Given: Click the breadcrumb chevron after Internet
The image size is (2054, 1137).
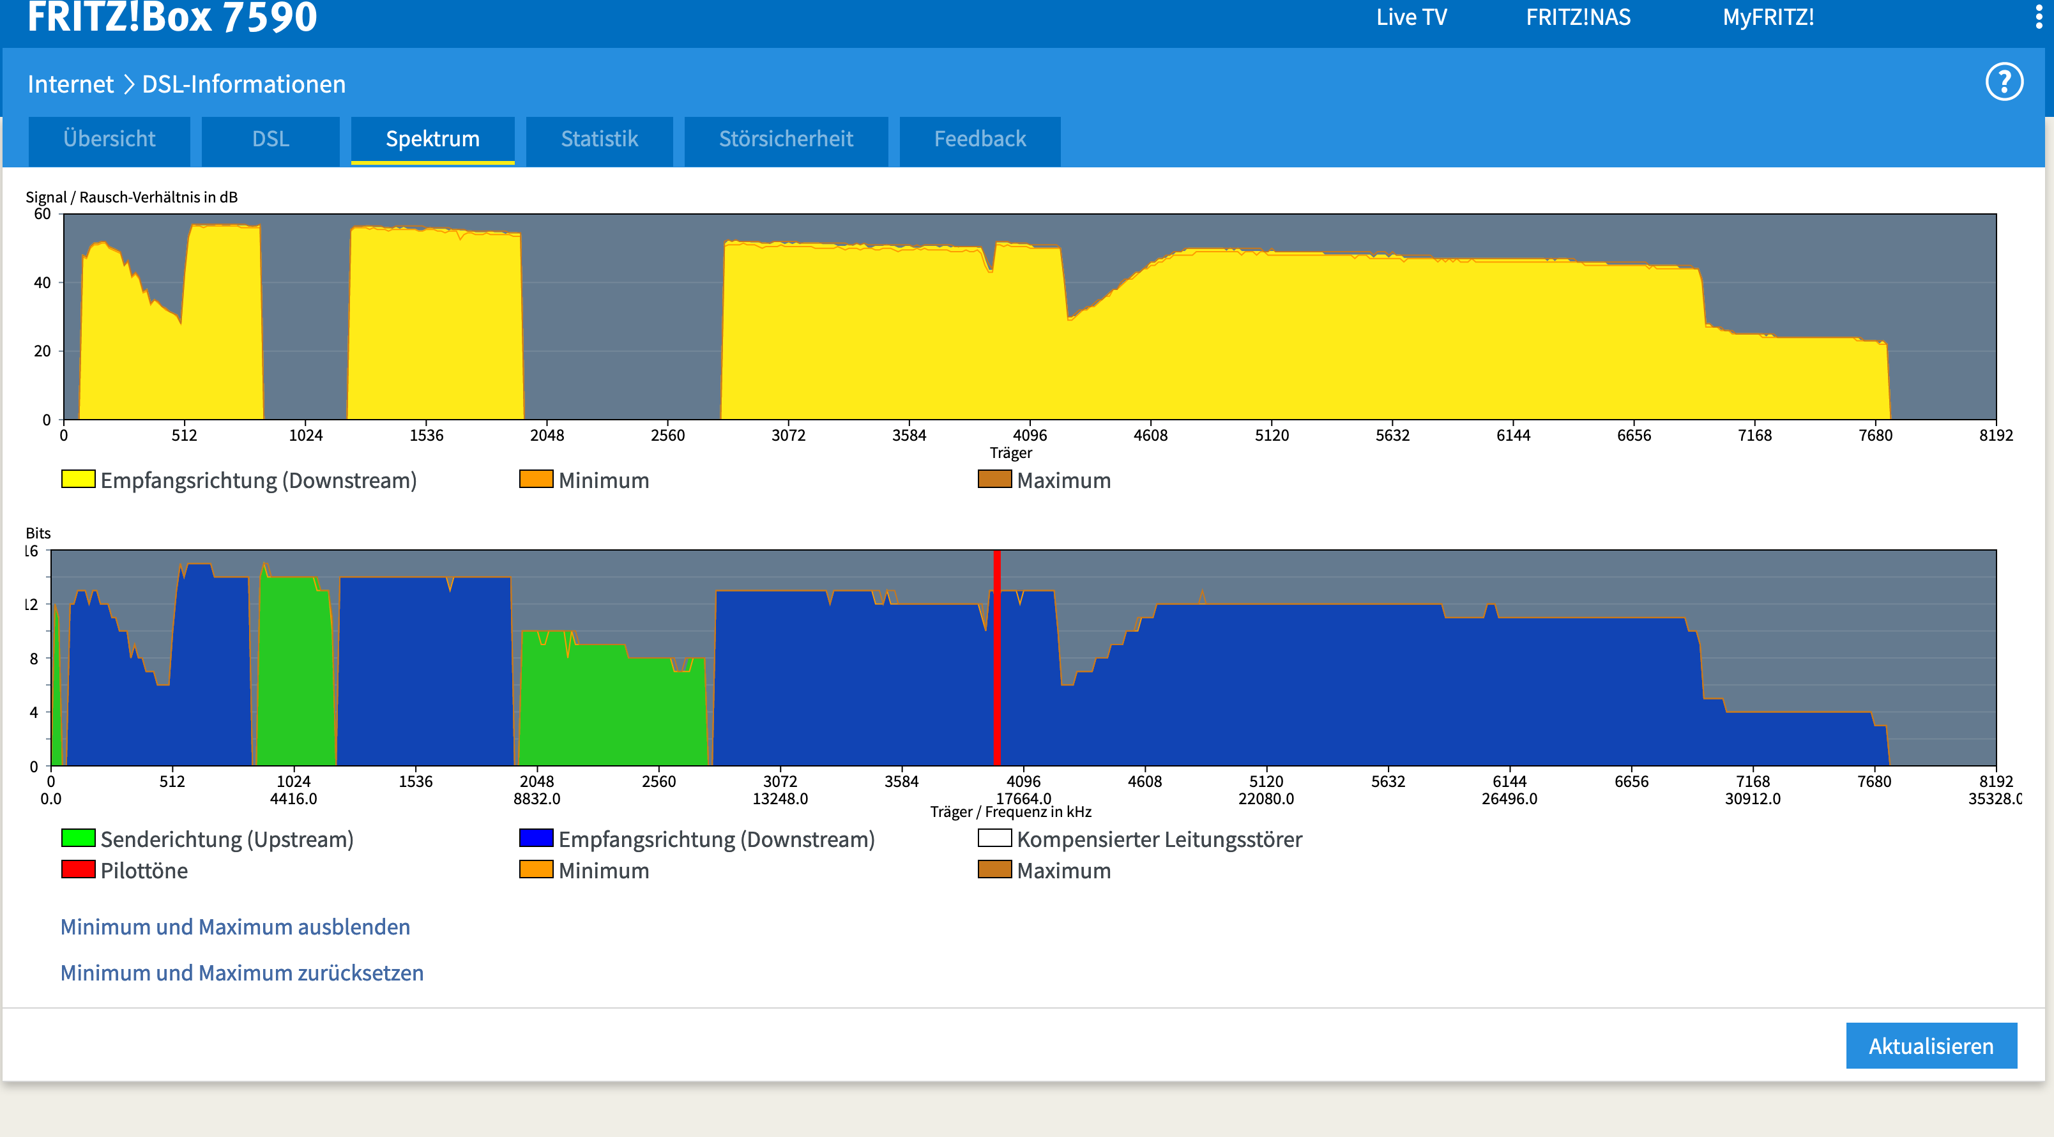Looking at the screenshot, I should pos(128,84).
